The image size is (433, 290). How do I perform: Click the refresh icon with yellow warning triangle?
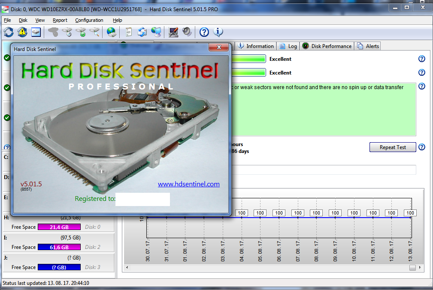pyautogui.click(x=22, y=32)
